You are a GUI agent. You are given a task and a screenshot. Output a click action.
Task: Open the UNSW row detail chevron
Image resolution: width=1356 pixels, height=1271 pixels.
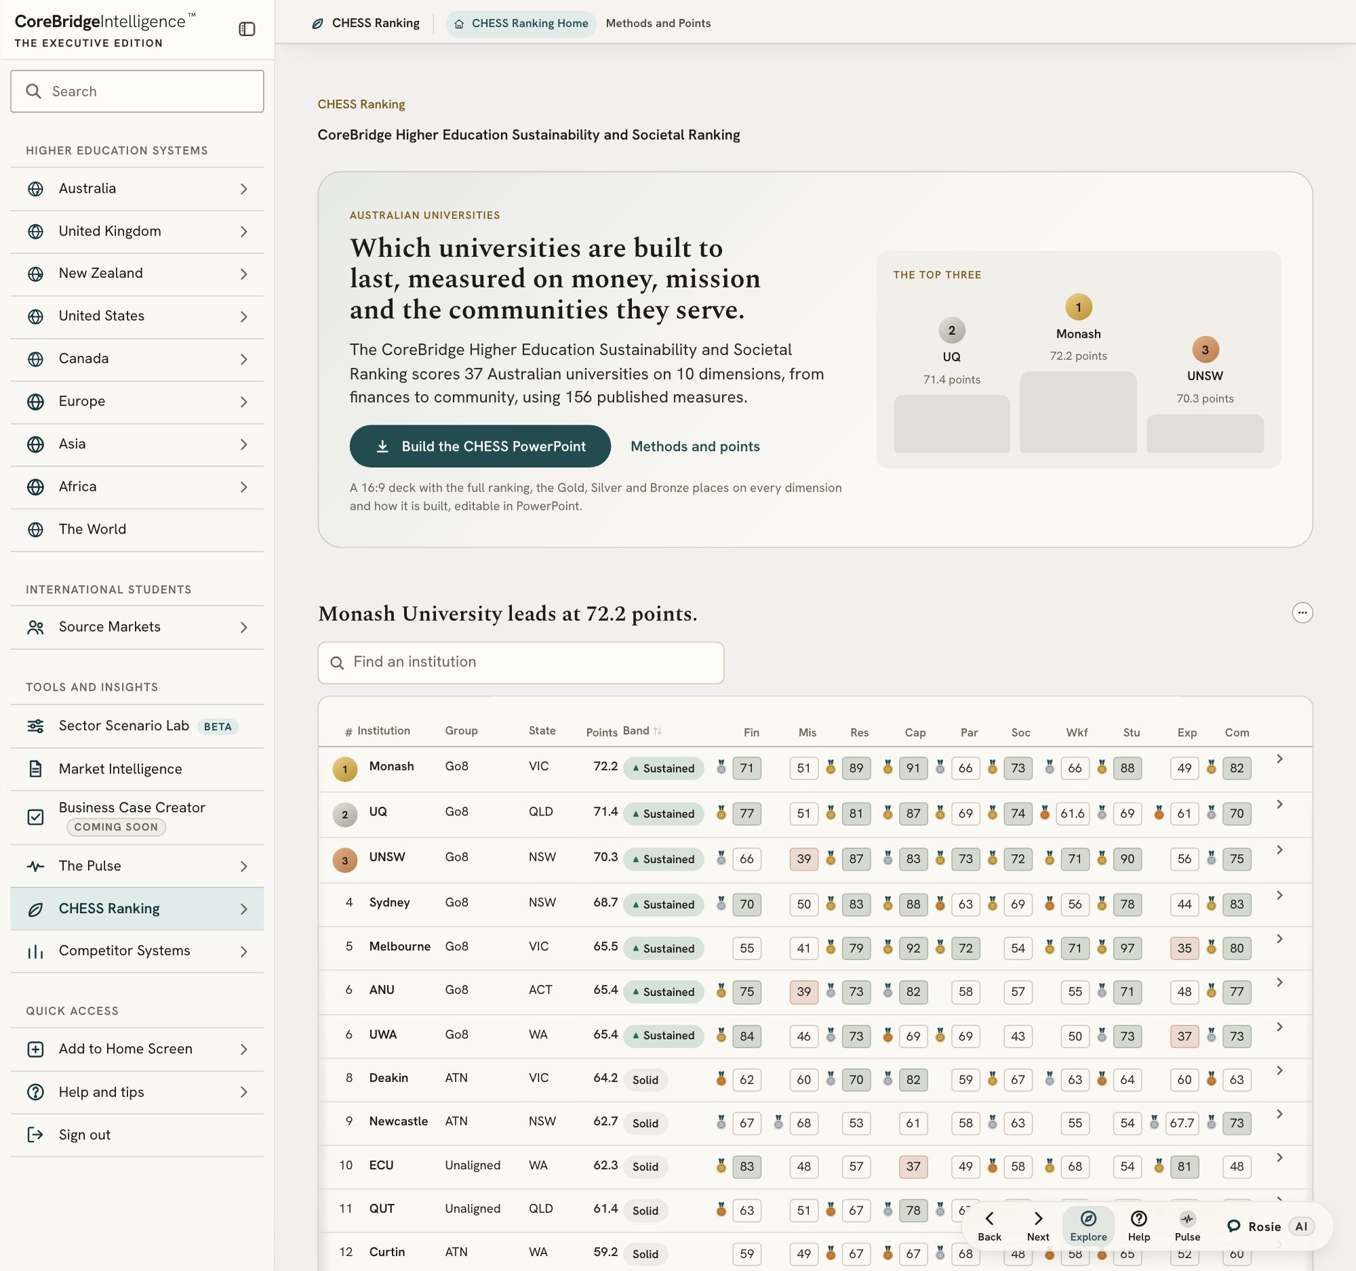click(x=1279, y=849)
